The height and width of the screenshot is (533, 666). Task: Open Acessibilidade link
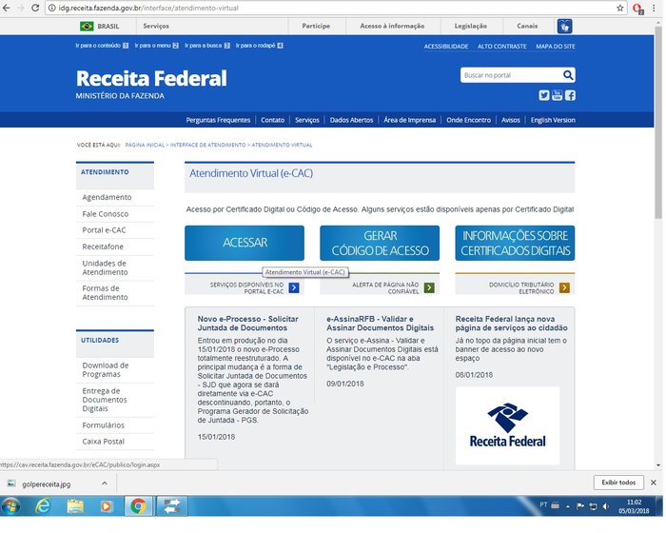point(446,46)
